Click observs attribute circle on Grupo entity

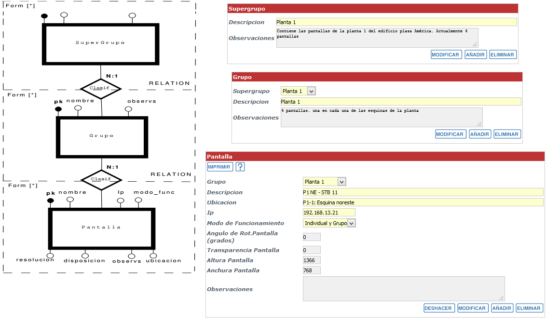pyautogui.click(x=128, y=109)
